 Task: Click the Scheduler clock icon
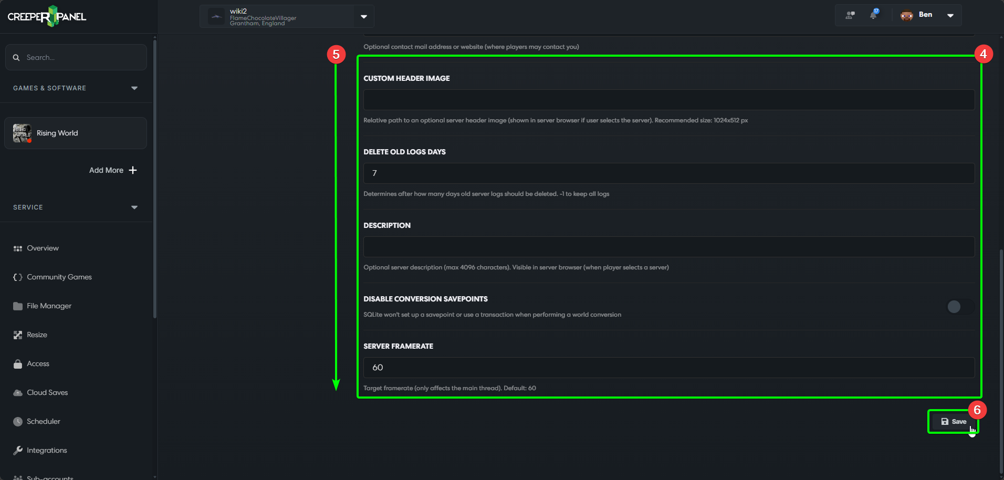coord(18,422)
